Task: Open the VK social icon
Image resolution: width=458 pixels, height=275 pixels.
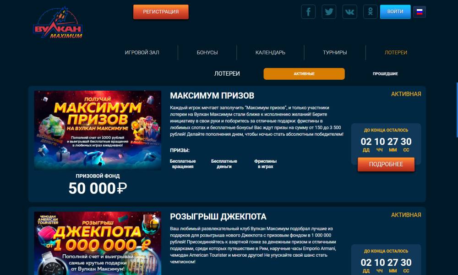Action: click(x=349, y=12)
